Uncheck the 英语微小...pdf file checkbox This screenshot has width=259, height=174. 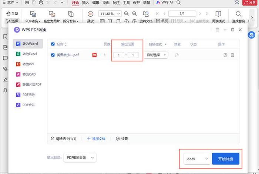click(53, 55)
